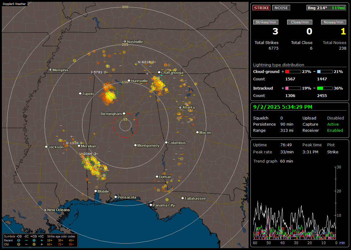
Task: Click the Panama City marker
Action: pos(151,205)
